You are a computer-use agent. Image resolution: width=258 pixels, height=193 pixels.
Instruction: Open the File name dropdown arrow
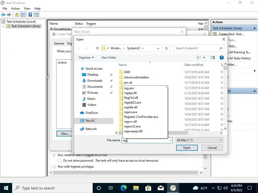171,140
